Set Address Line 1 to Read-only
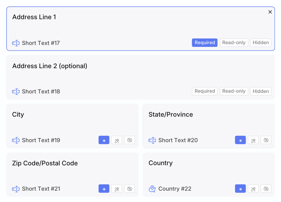Screen dimensions: 281x202 coord(234,43)
